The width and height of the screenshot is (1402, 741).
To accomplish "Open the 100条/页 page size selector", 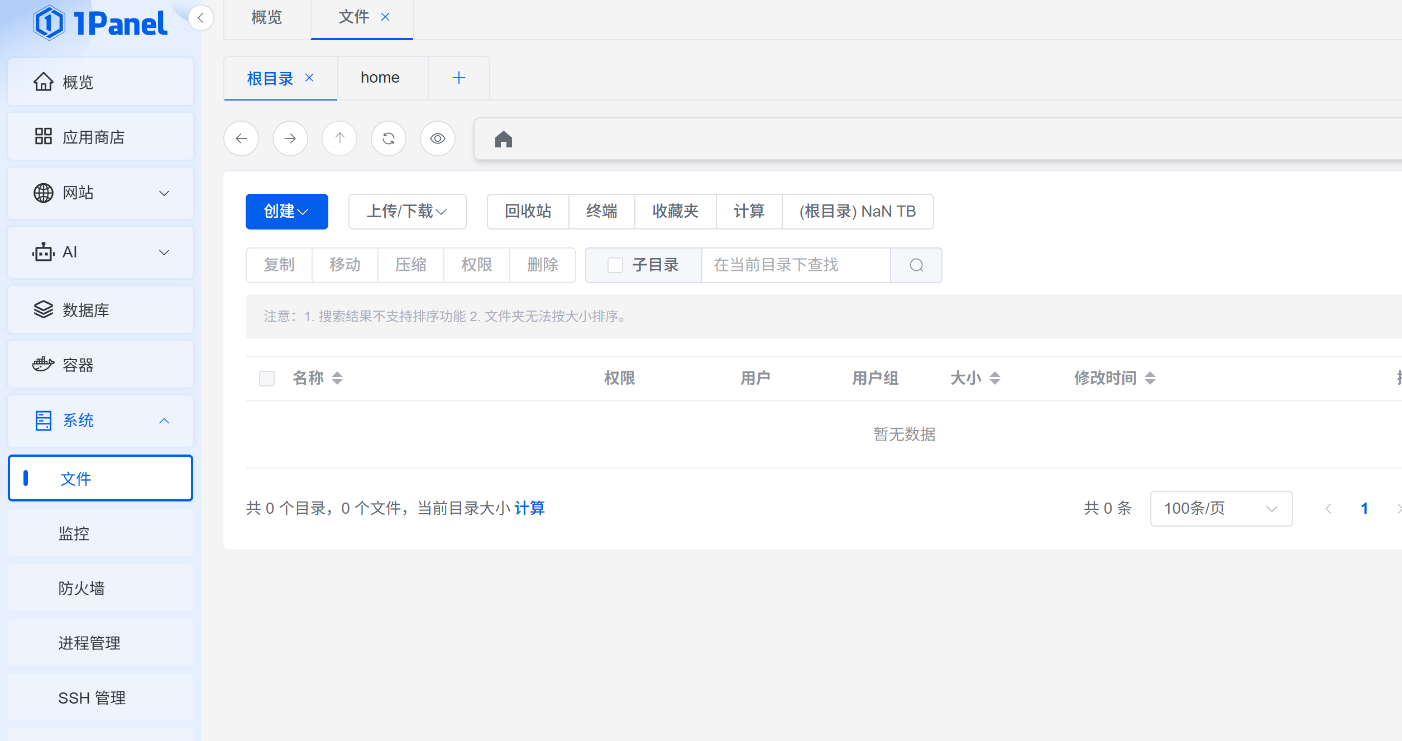I will 1221,509.
